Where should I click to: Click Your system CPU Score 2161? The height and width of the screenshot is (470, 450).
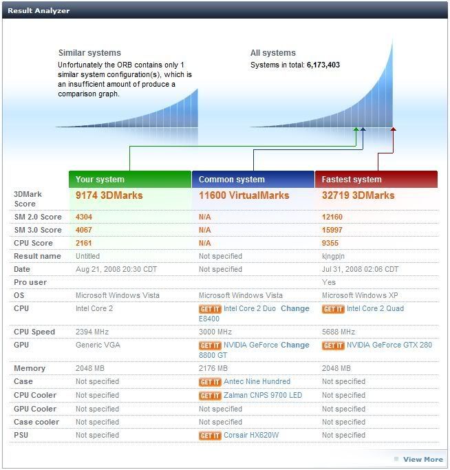tap(84, 243)
